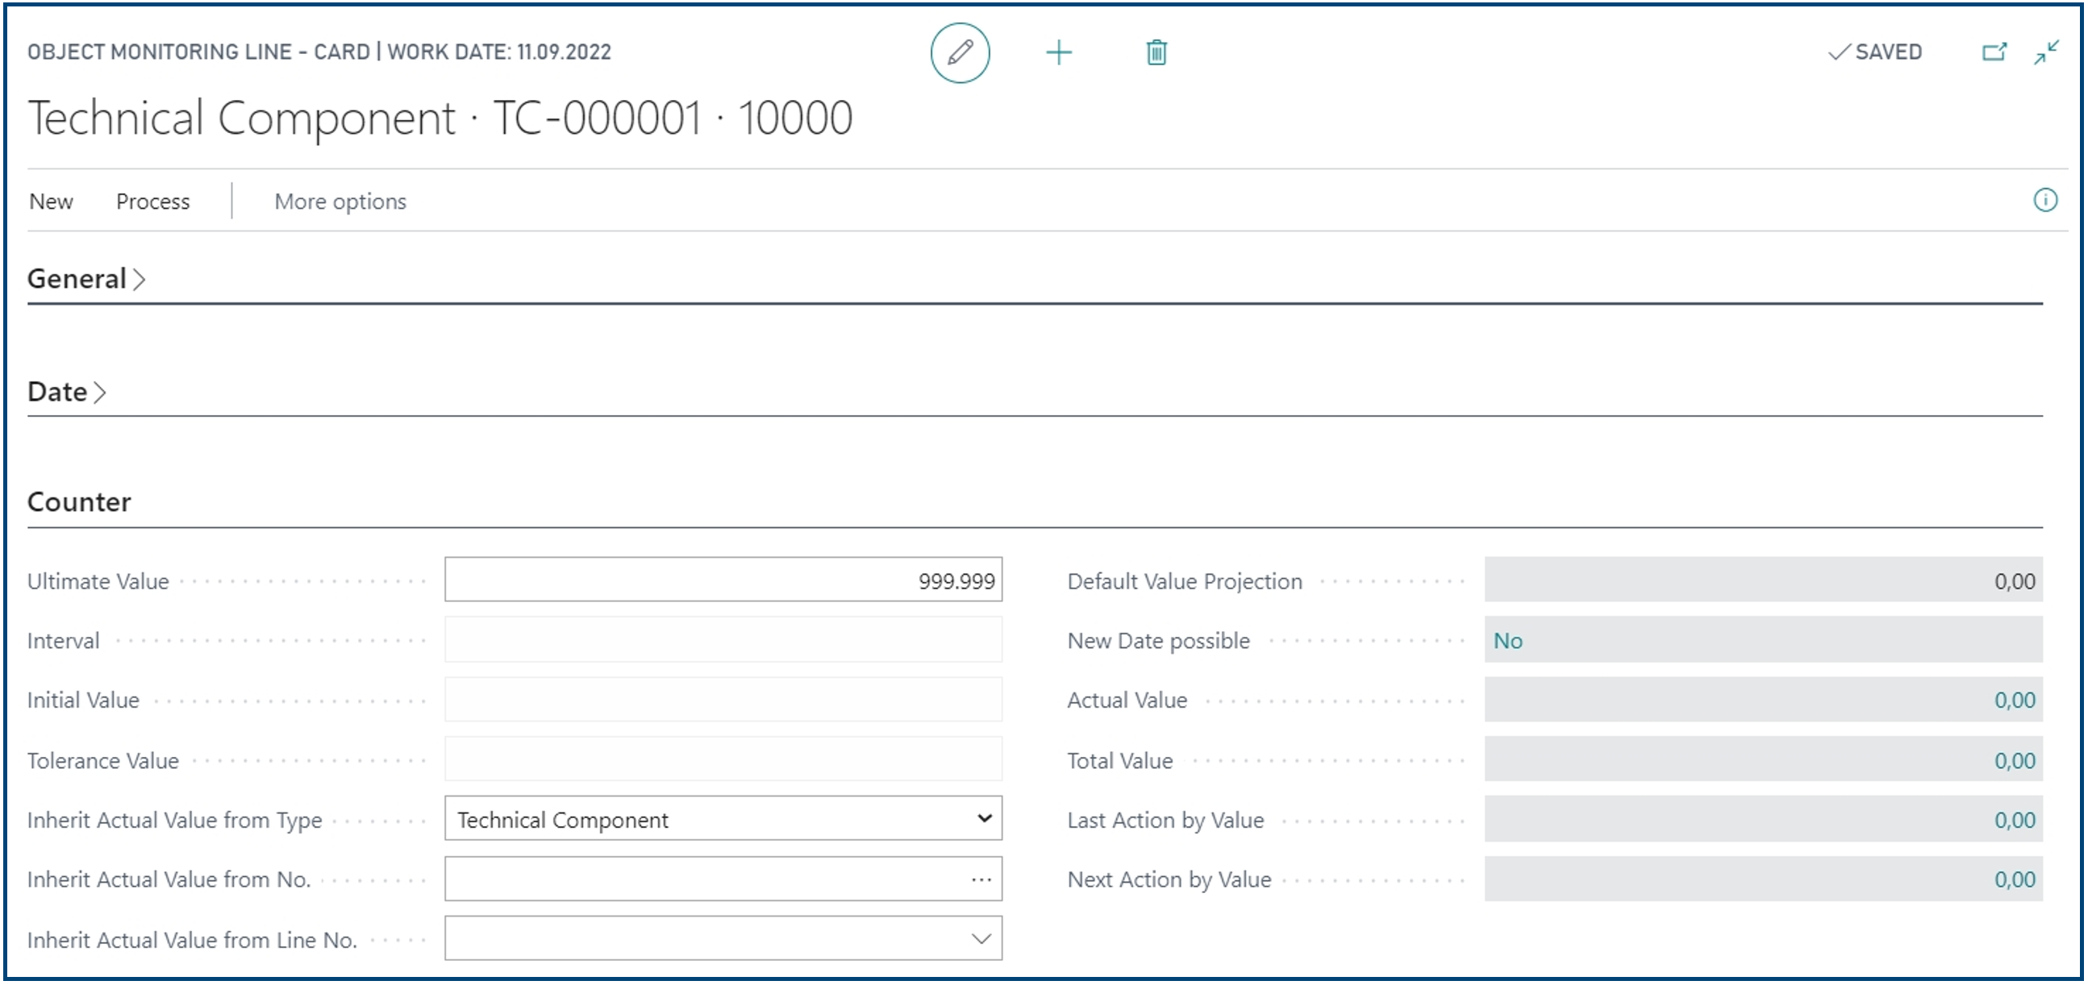This screenshot has width=2088, height=985.
Task: Click the New Date possible No value
Action: coord(1507,641)
